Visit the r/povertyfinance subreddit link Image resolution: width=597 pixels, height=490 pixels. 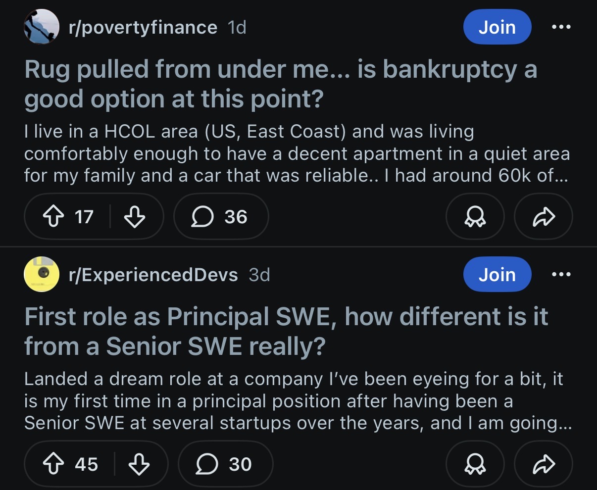click(x=143, y=27)
